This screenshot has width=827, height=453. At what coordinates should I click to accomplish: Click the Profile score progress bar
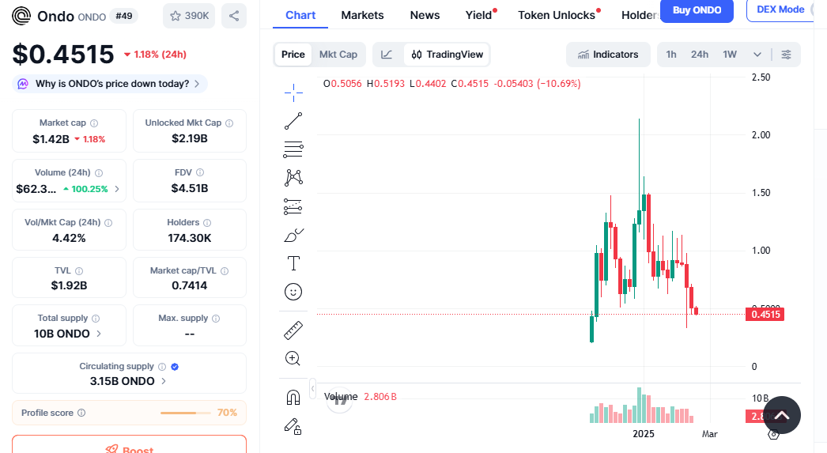[187, 413]
